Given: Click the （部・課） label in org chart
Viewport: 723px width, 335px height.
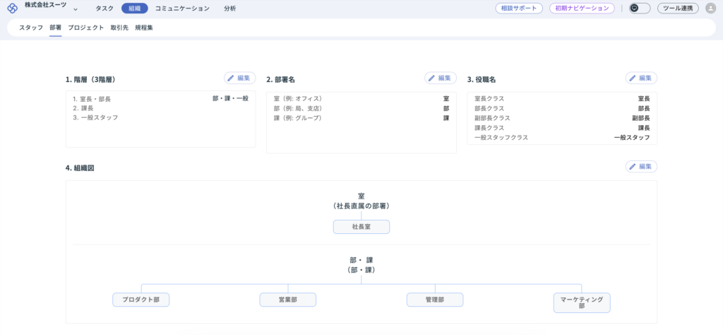Looking at the screenshot, I should pos(361,270).
